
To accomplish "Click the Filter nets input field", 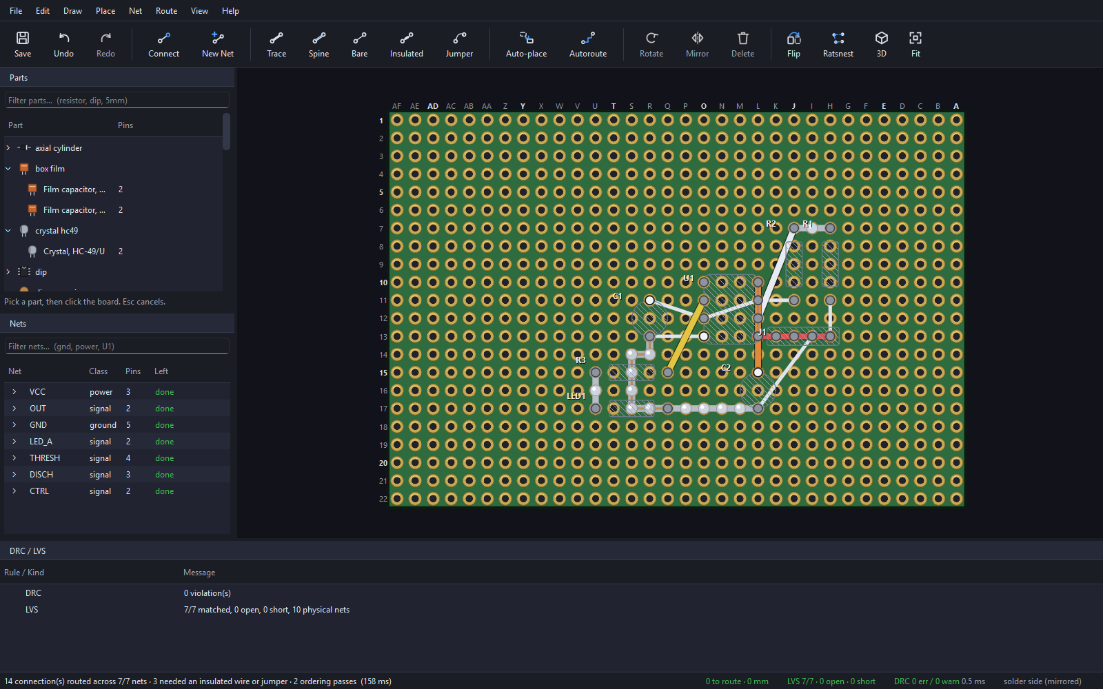I will pos(117,346).
